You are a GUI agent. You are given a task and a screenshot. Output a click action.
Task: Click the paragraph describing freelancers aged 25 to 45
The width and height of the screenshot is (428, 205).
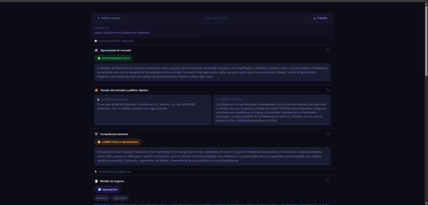pos(271,112)
